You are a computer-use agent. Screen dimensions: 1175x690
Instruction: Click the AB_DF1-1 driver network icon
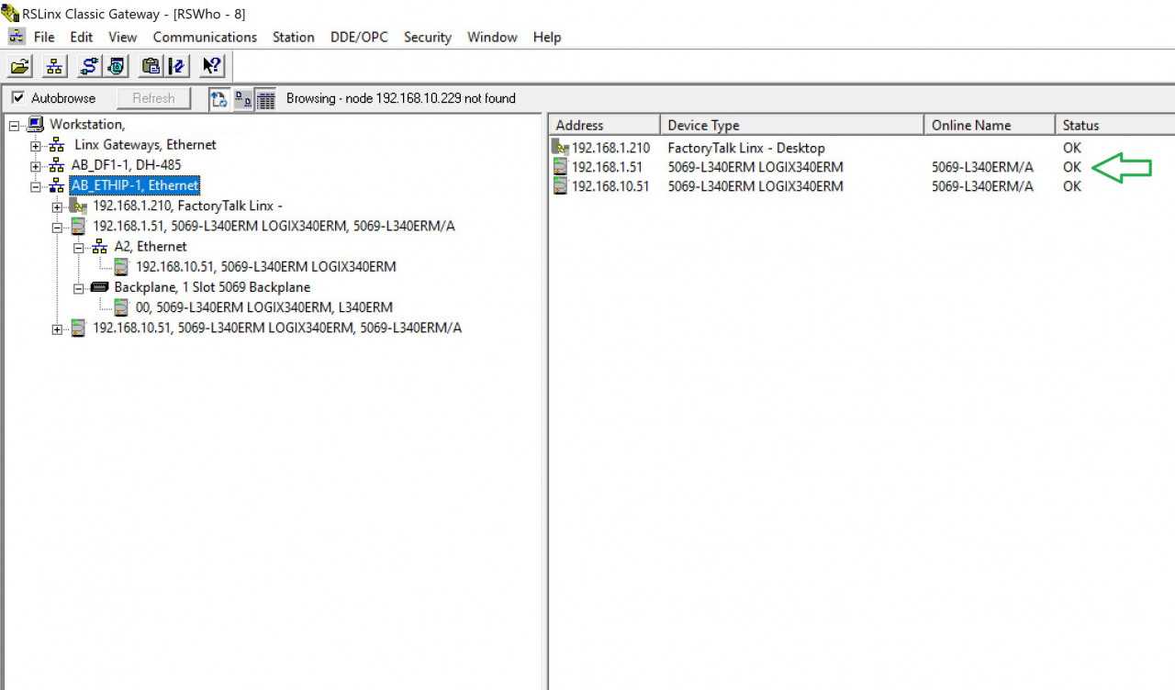[x=57, y=165]
